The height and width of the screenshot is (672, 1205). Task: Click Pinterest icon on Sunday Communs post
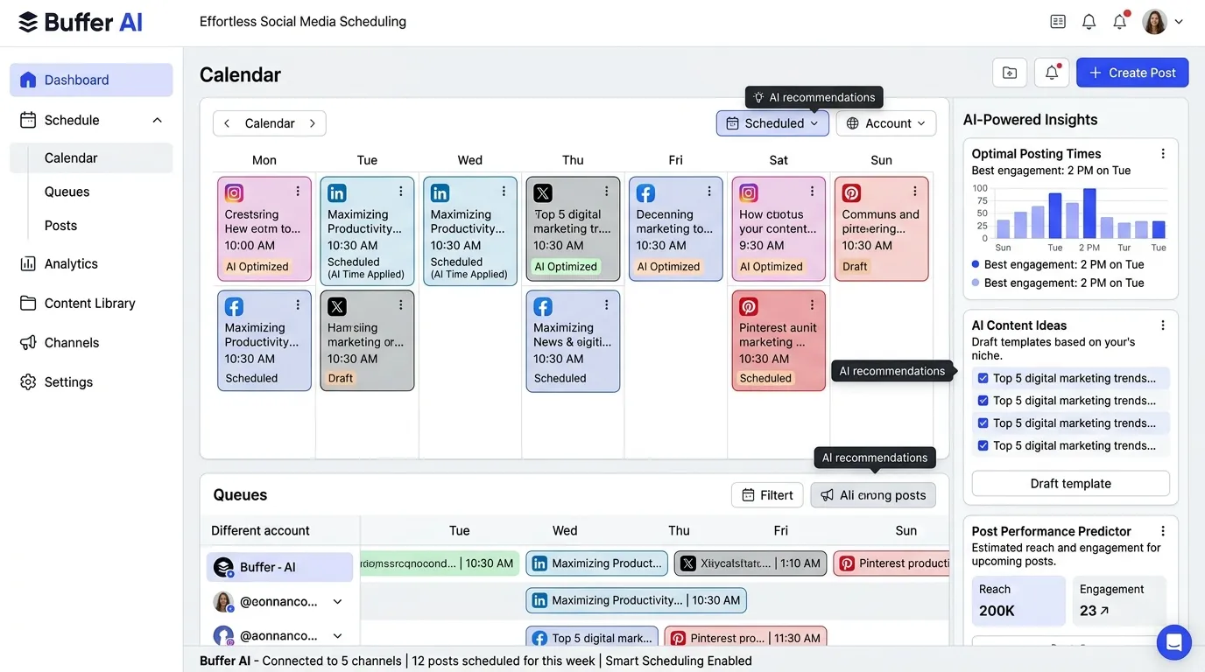point(851,193)
